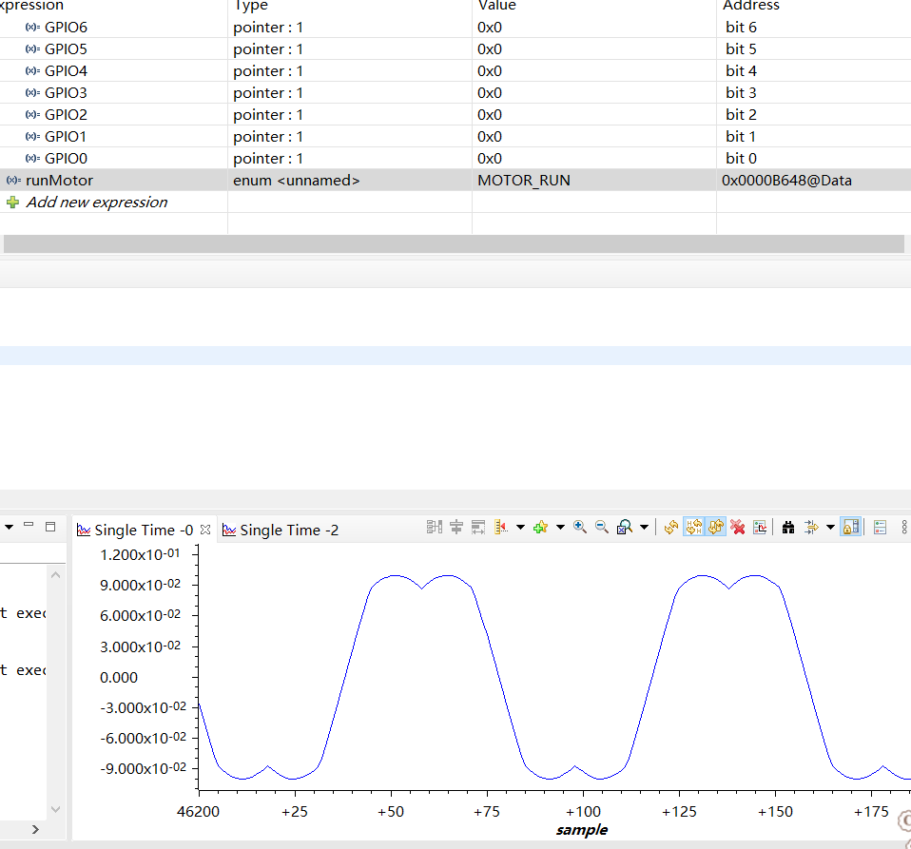Click Add new expression row
Screen dimensions: 911x849
tap(96, 203)
